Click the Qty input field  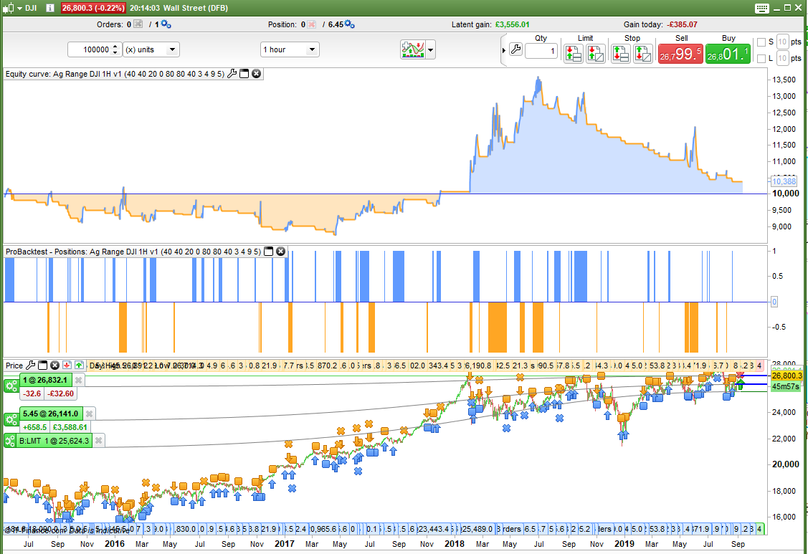pyautogui.click(x=541, y=51)
